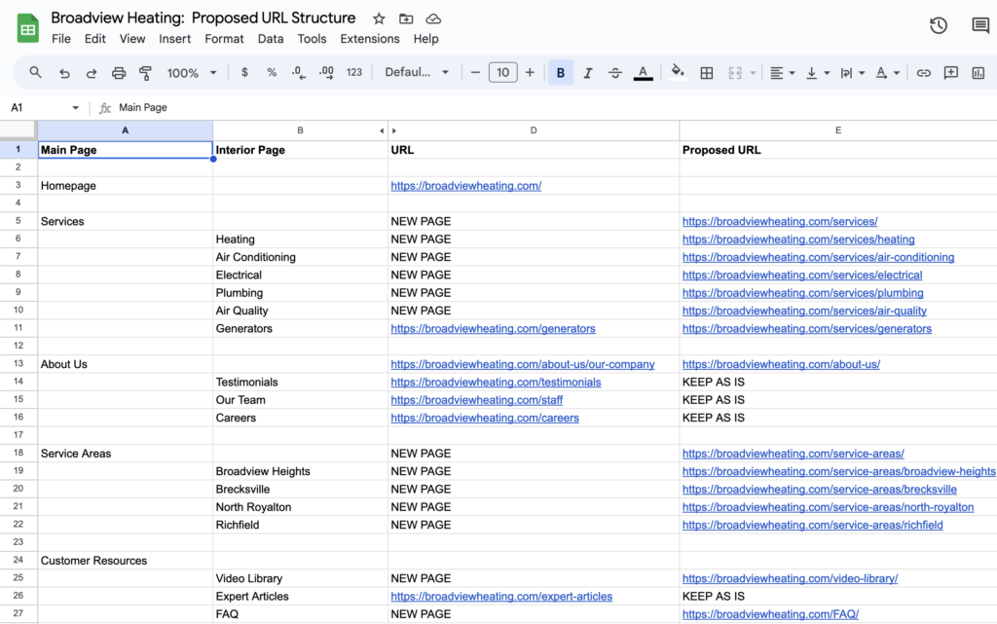997x624 pixels.
Task: Open the broadviewheating.com/generators link
Action: point(493,328)
